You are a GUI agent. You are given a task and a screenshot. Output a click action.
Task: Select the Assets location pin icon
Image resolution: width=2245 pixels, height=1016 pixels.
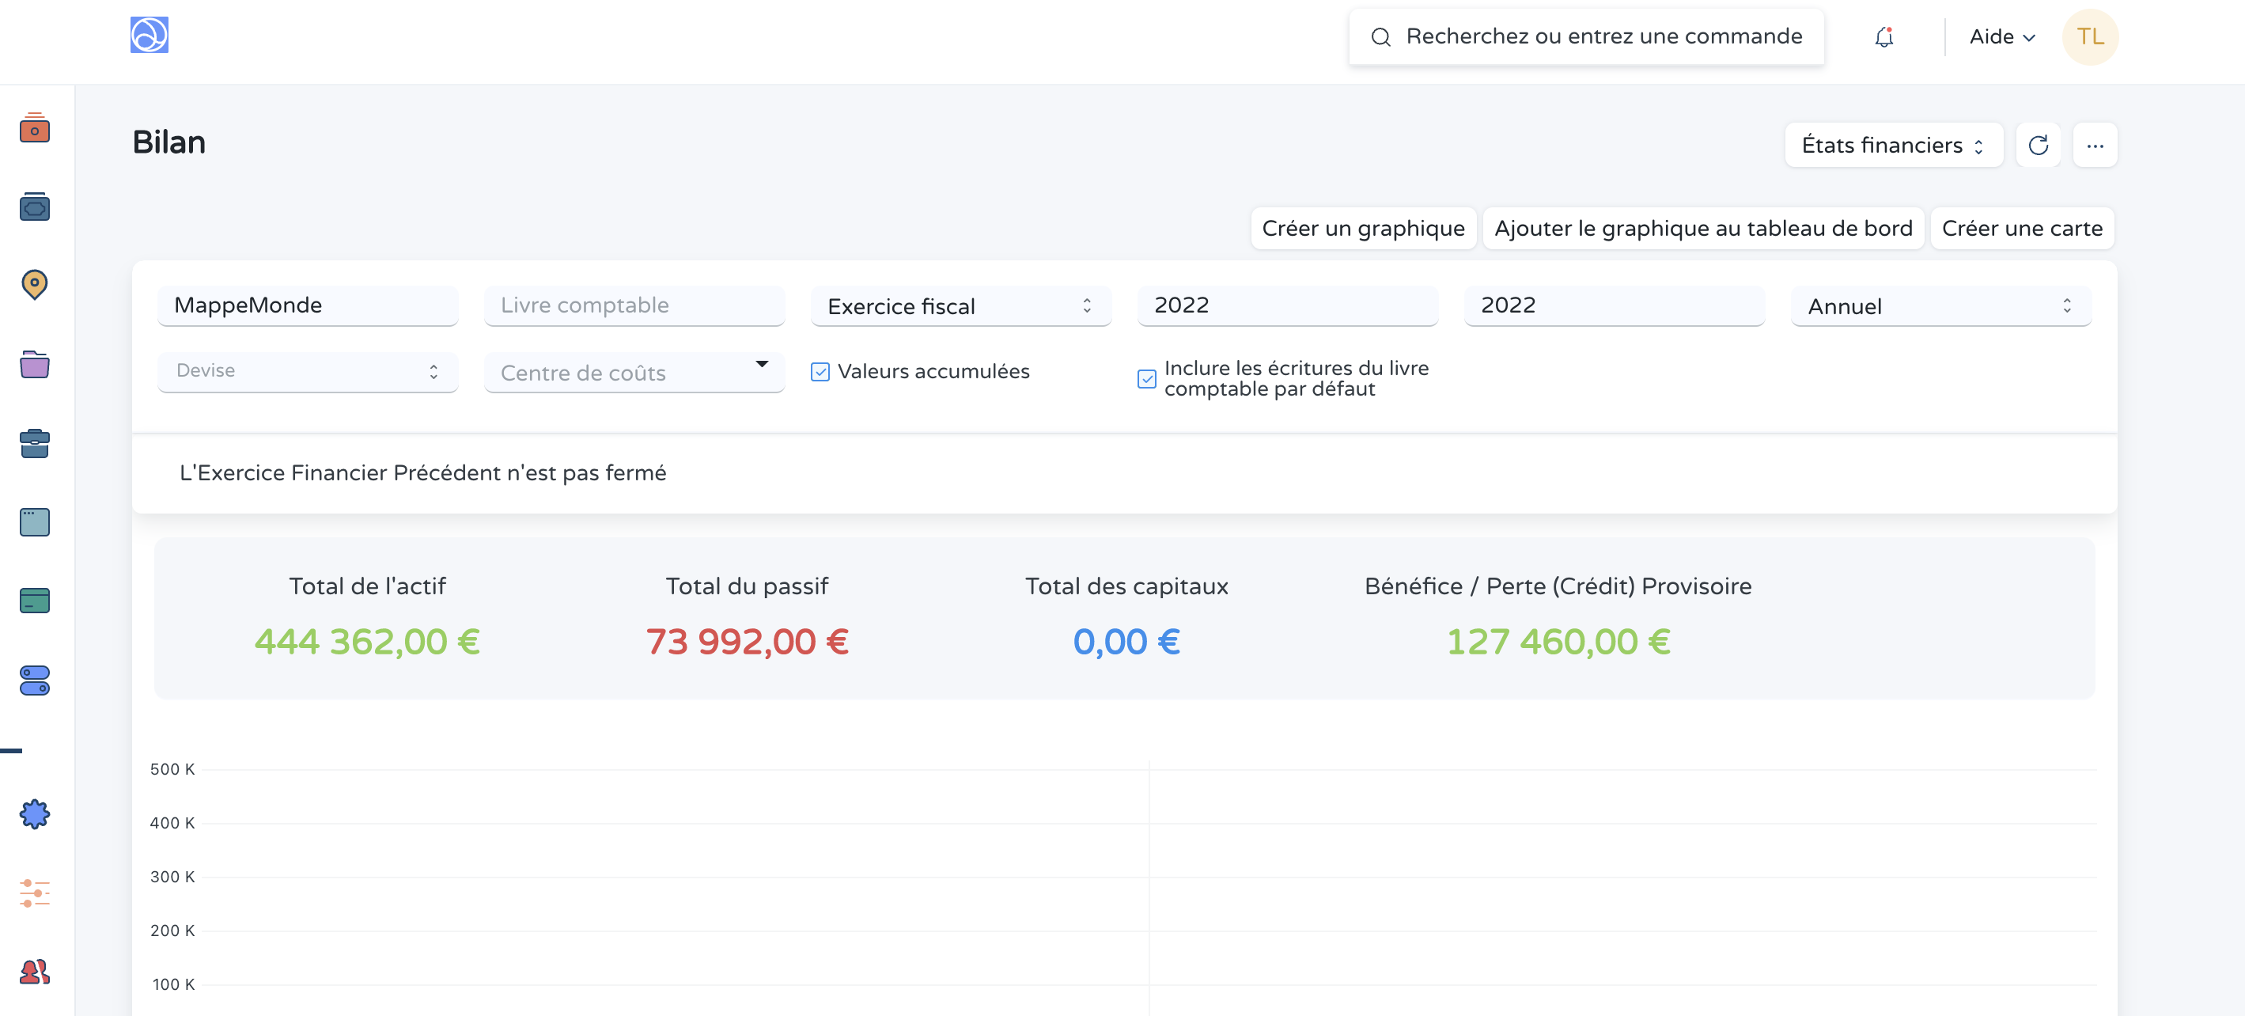[33, 284]
